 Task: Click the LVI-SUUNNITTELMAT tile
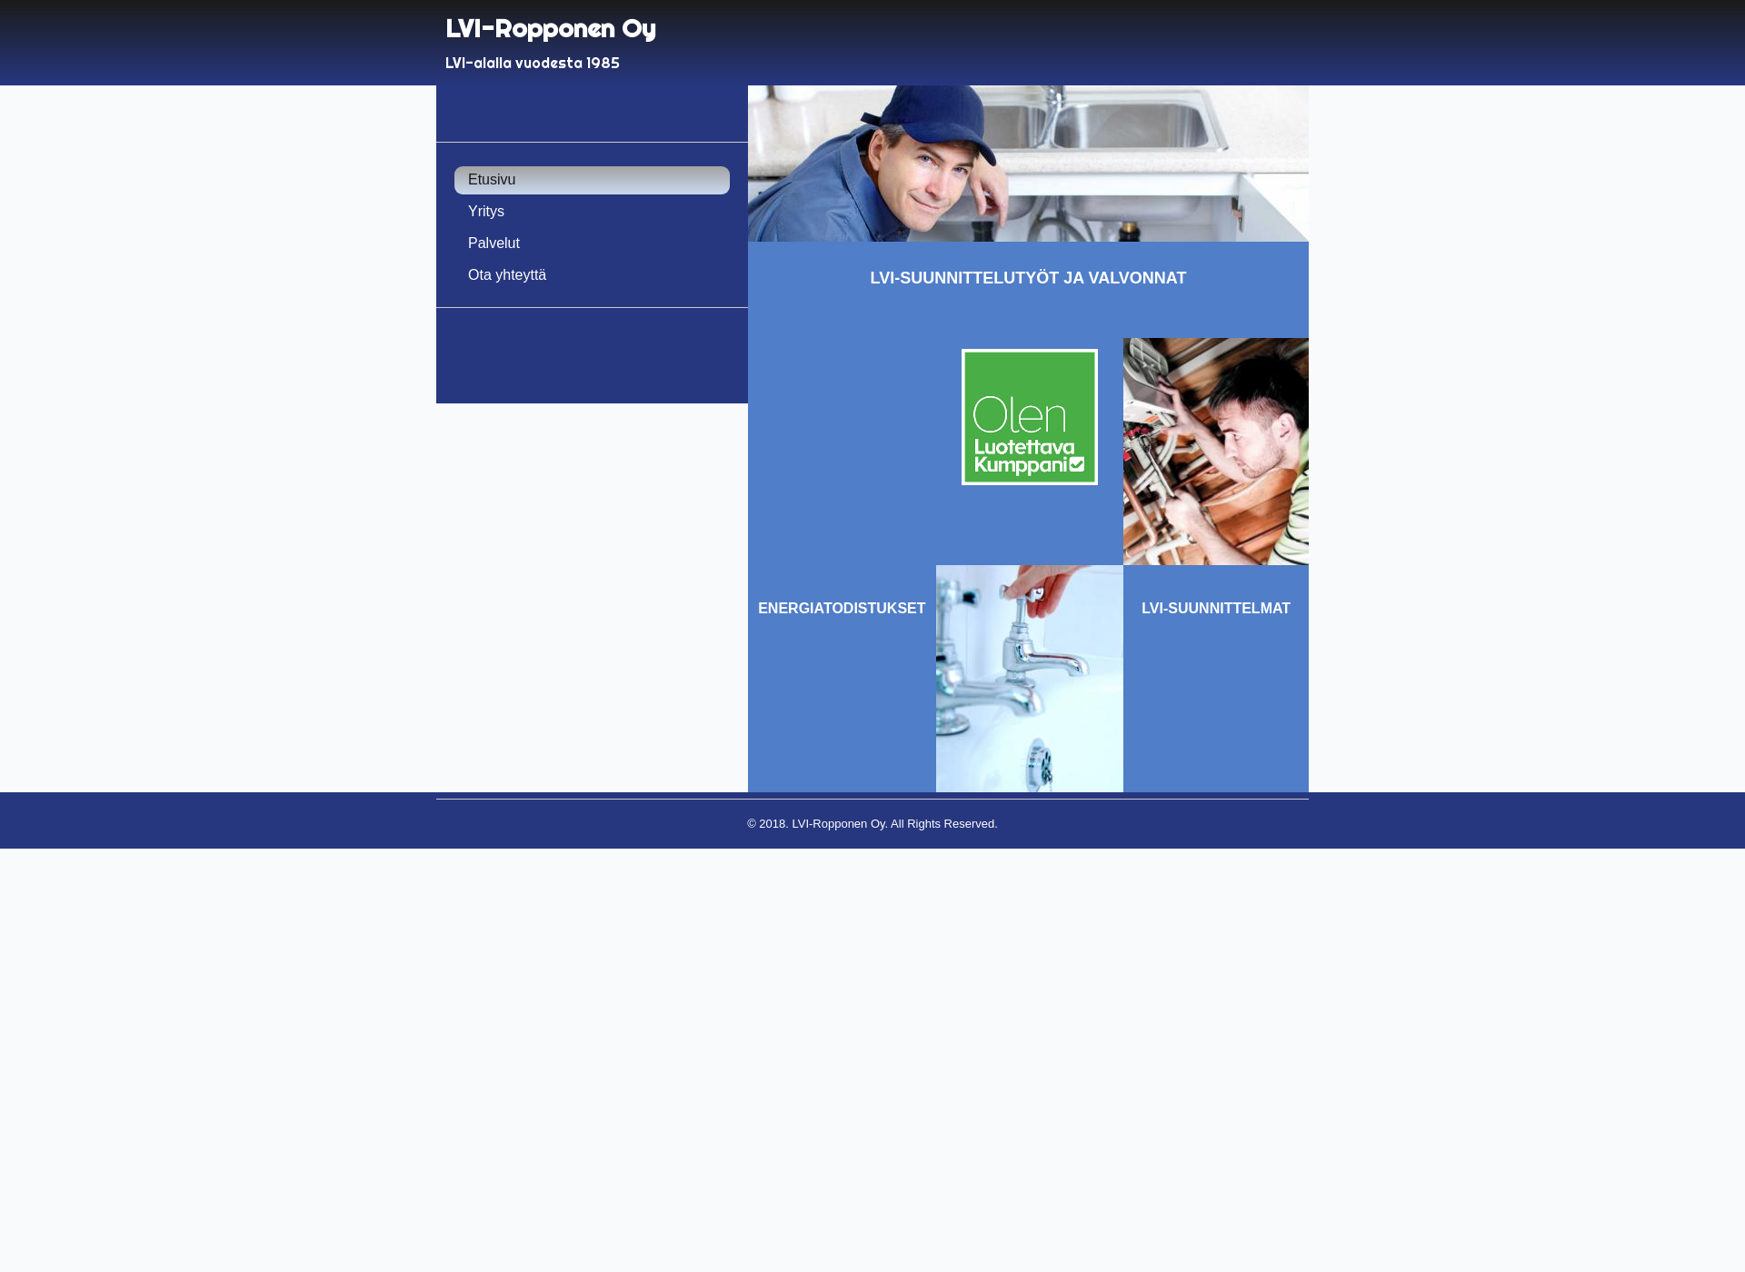1216,609
